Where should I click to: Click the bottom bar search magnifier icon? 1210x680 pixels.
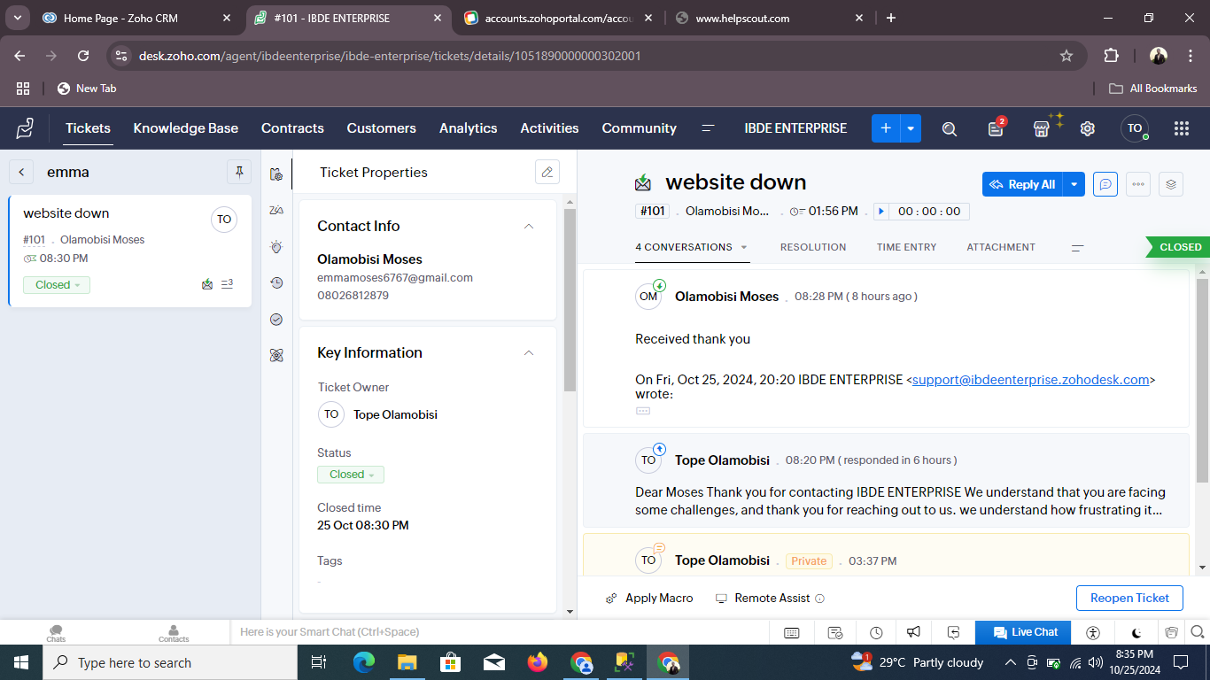1198,632
